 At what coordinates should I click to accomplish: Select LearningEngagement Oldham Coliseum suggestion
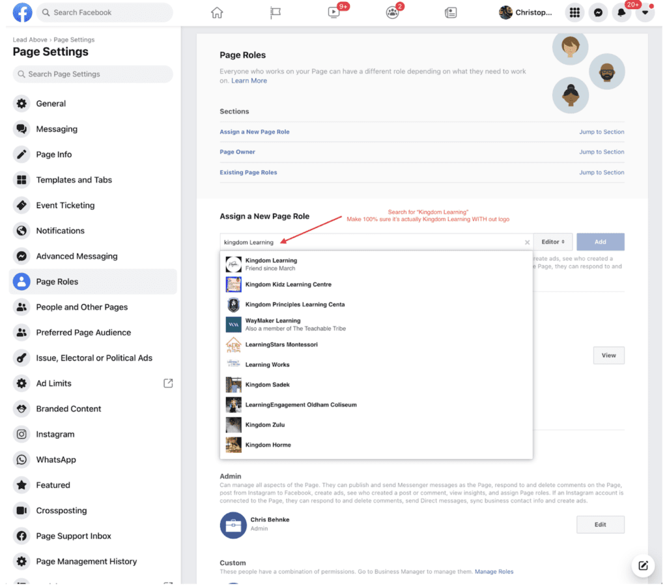[x=376, y=405]
